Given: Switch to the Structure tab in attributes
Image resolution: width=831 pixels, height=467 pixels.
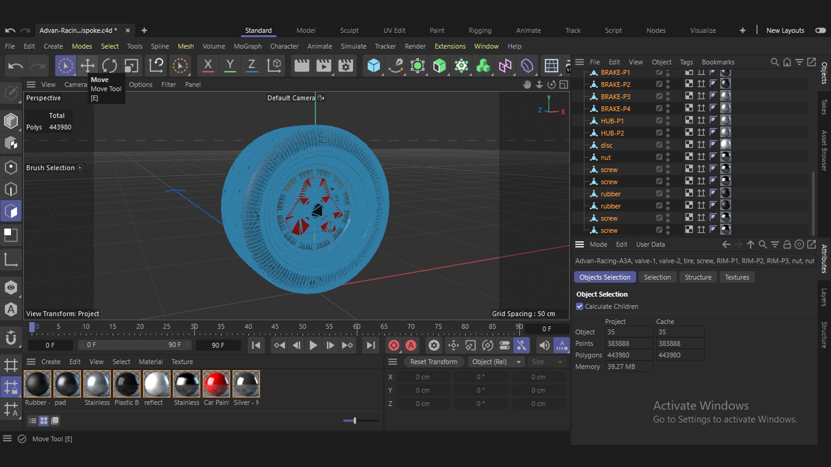Looking at the screenshot, I should pyautogui.click(x=698, y=277).
